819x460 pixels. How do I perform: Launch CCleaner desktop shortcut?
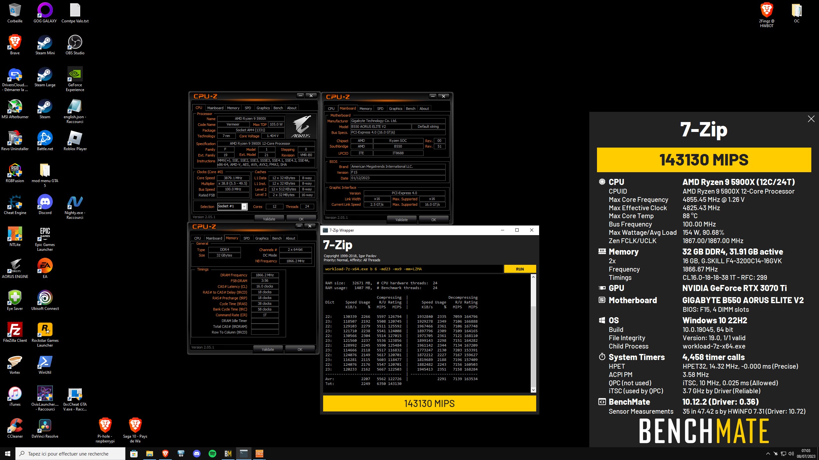(15, 428)
